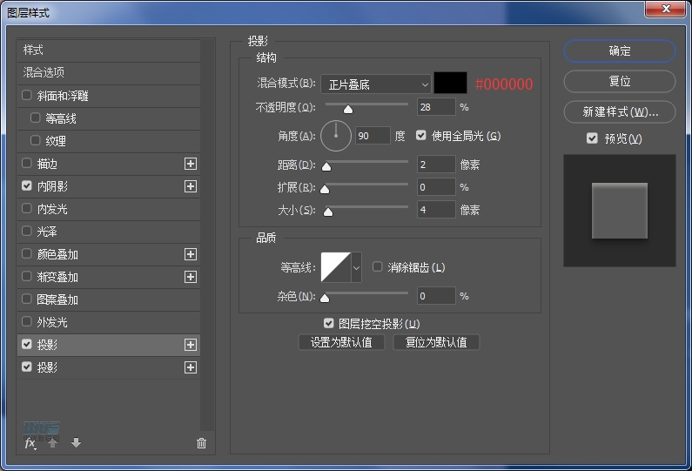Click plus icon beside 颜色叠加
Image resolution: width=692 pixels, height=471 pixels.
point(191,254)
